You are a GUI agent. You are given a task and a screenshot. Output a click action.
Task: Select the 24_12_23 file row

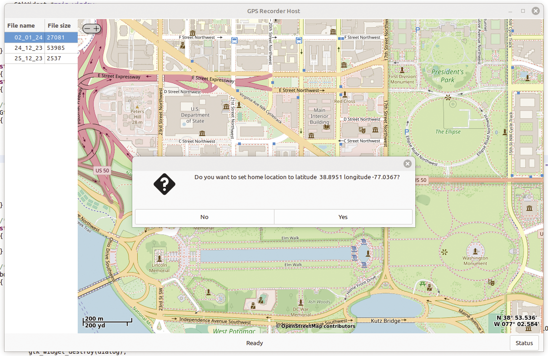click(x=41, y=48)
